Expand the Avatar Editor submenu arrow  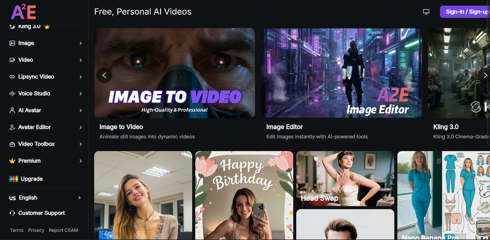point(81,127)
